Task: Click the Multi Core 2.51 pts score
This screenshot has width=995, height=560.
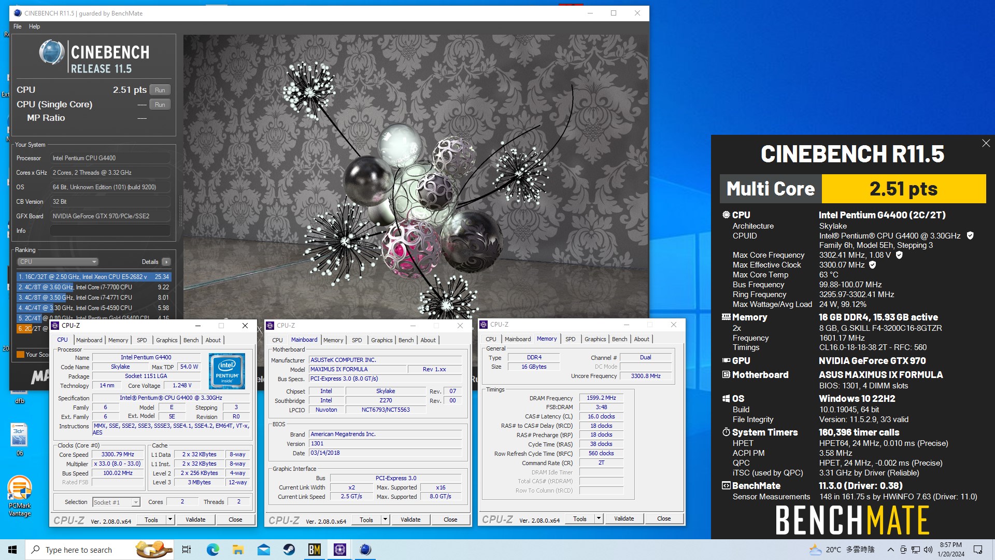Action: pyautogui.click(x=904, y=189)
